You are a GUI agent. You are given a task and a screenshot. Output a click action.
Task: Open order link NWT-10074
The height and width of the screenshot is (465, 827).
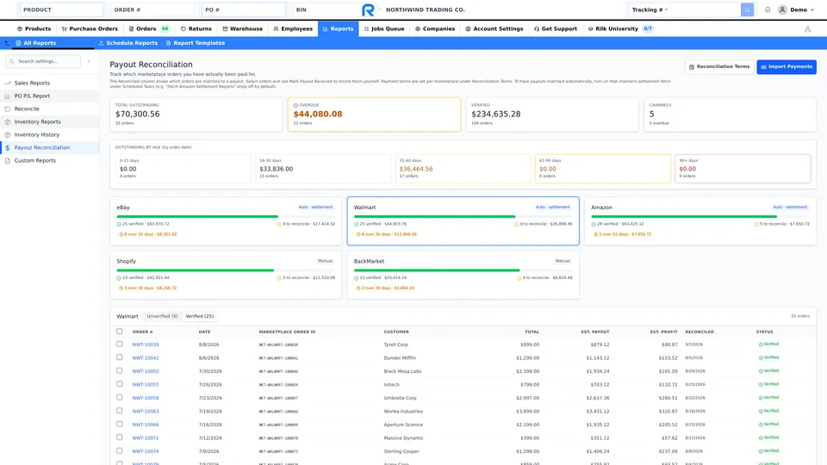point(146,451)
